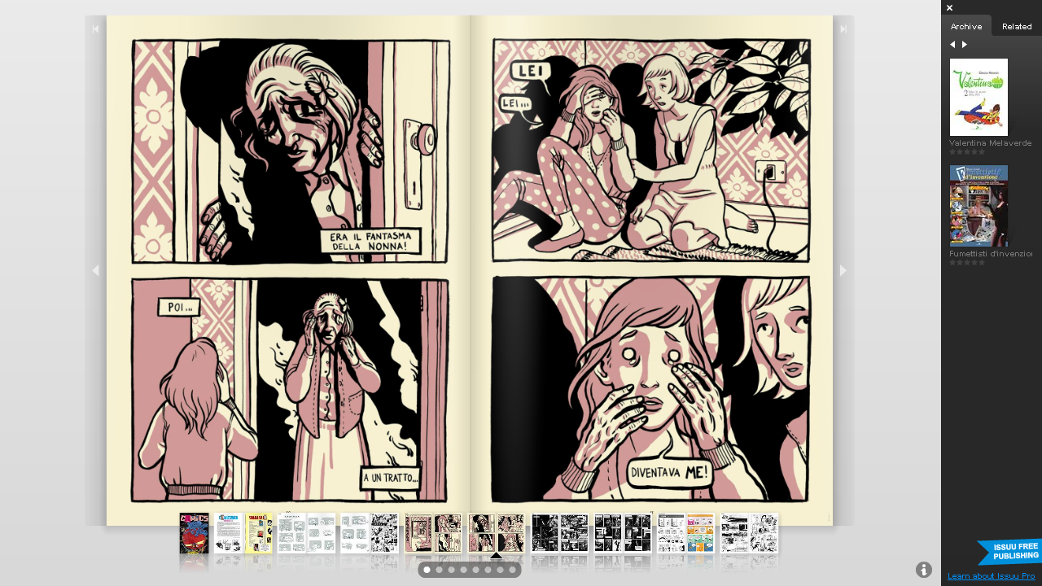Open the fourth thumbnail spread in the strip
1042x586 pixels.
click(370, 533)
